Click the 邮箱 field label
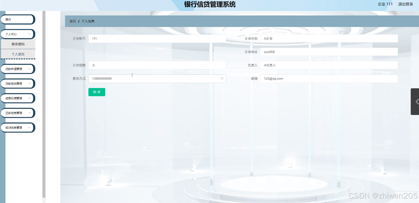 (x=254, y=78)
